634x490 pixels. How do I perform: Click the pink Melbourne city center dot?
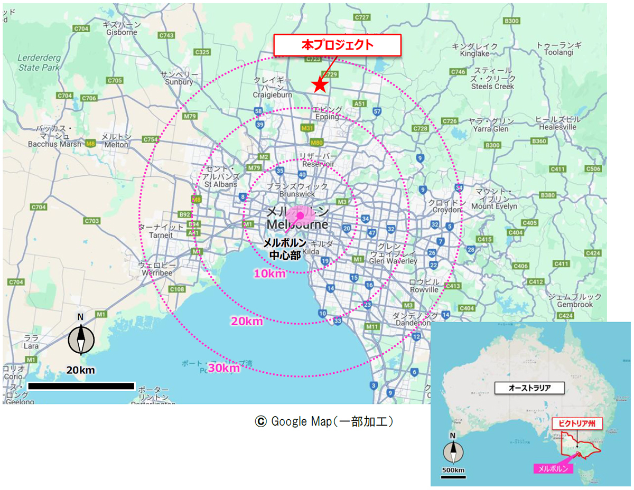coord(300,215)
